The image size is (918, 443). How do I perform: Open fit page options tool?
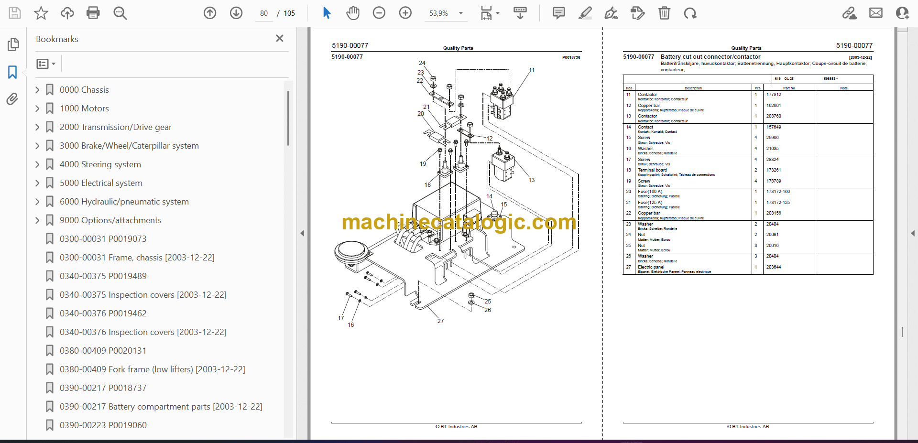[x=486, y=13]
